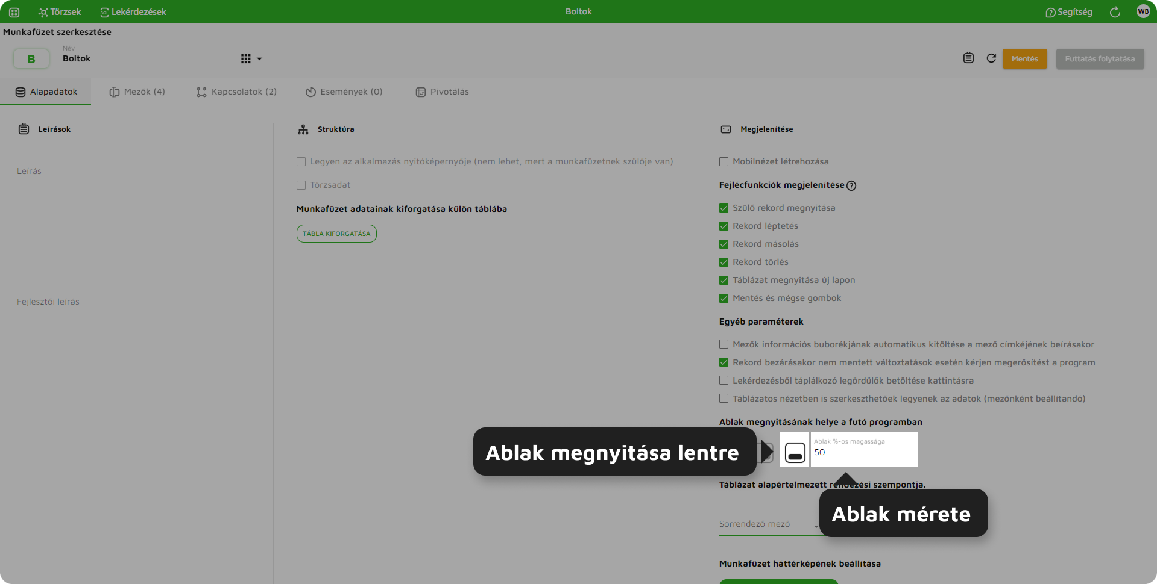Viewport: 1157px width, 584px height.
Task: Edit the Név field containing Boltok
Action: click(147, 59)
